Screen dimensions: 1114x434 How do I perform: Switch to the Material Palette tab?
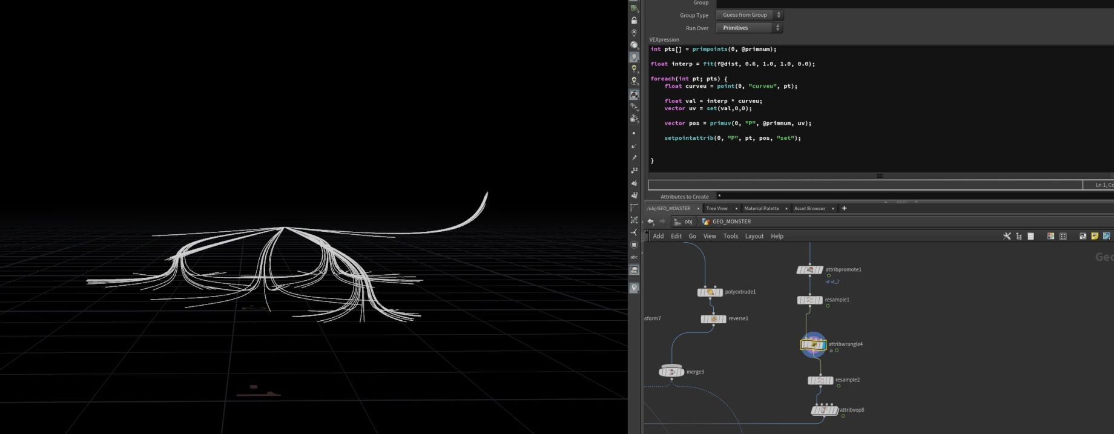pos(762,208)
